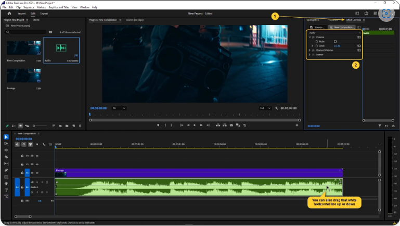Open the Effect Controls filter funnel
Screen dimensions: 400x226
(x=380, y=126)
